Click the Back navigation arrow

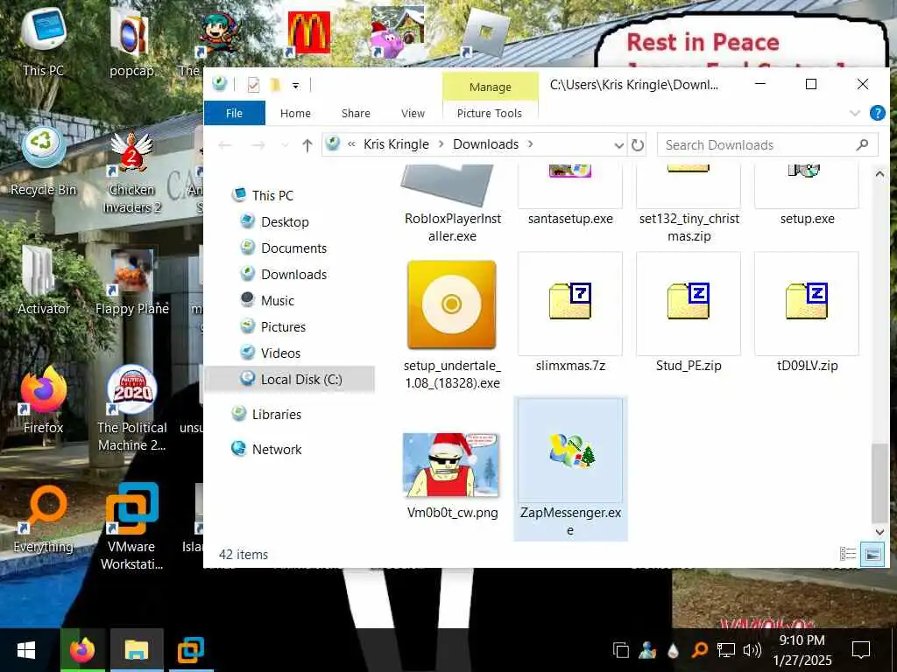225,145
